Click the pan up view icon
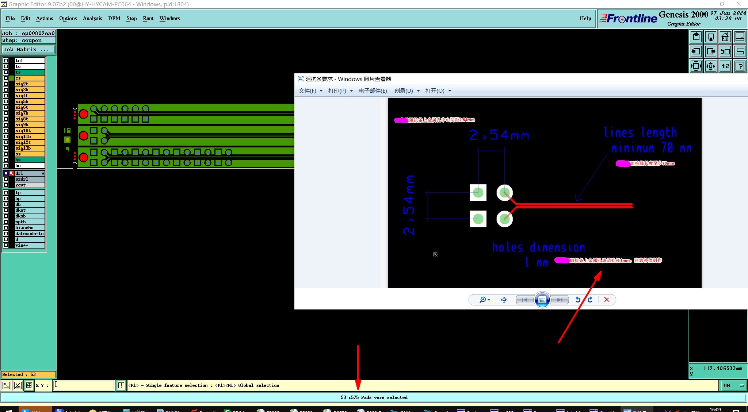Viewport: 748px width, 412px height. point(696,37)
